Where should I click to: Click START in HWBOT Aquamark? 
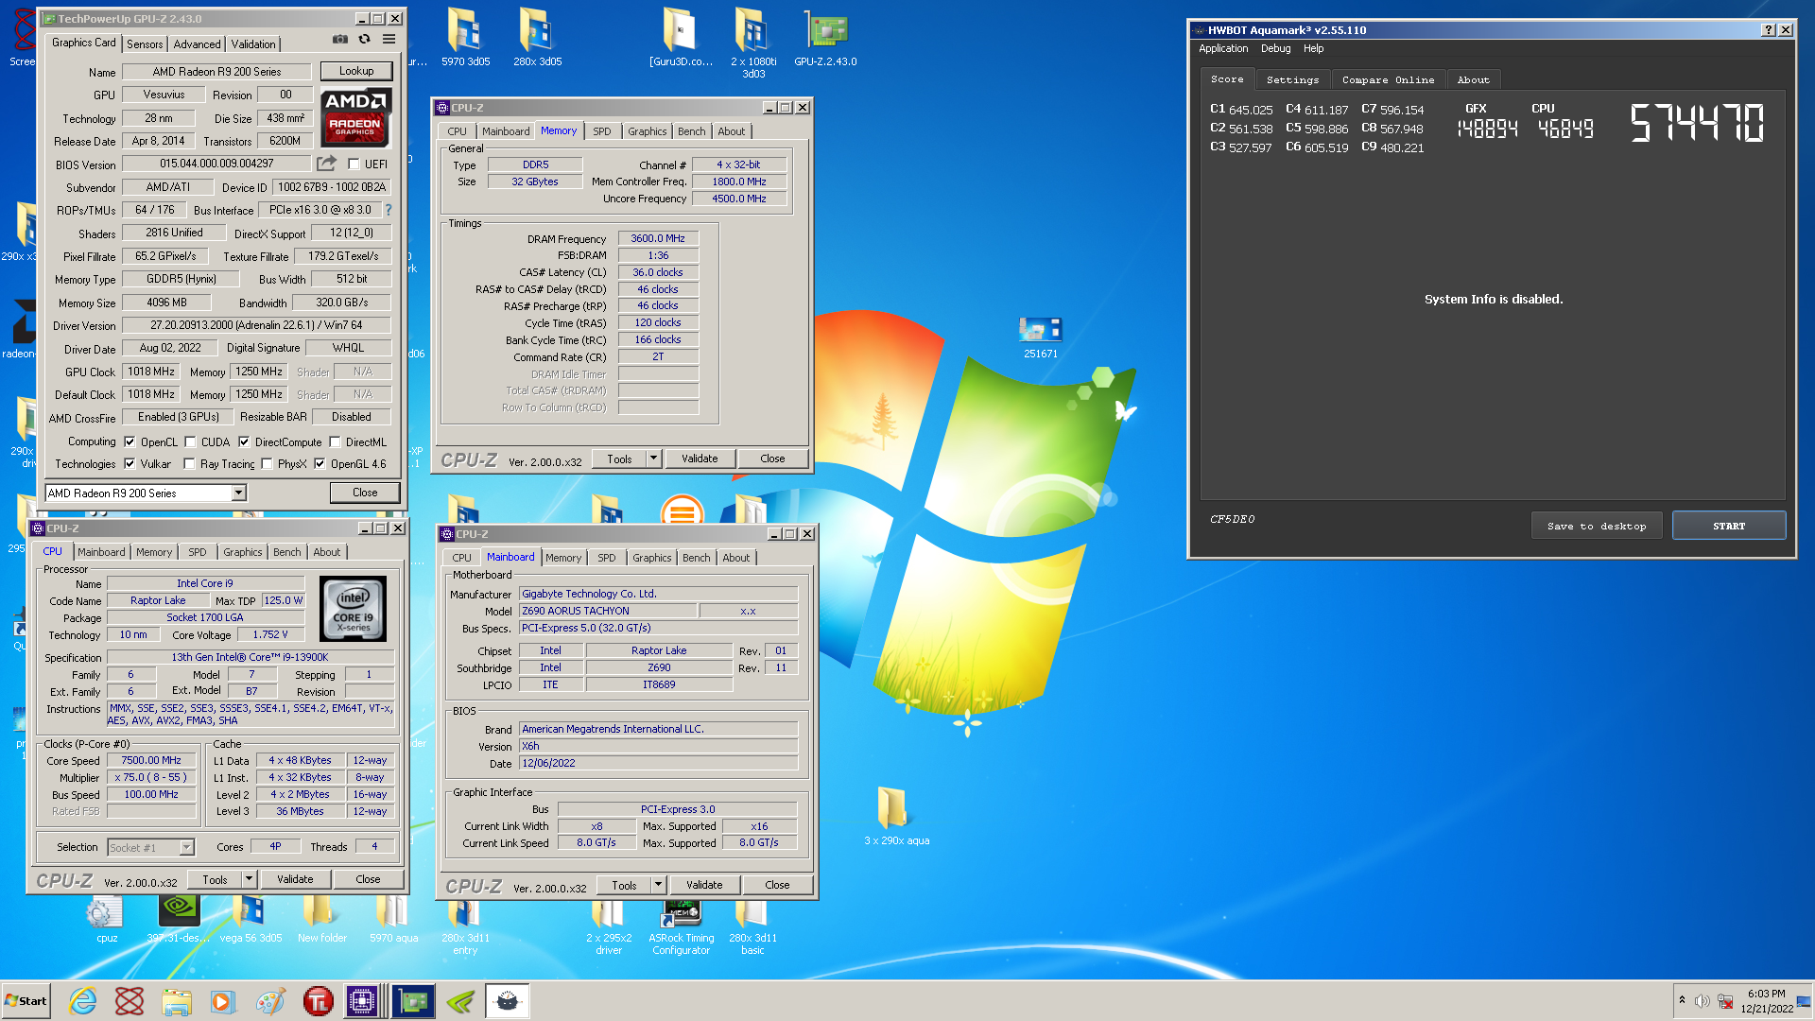[1729, 526]
